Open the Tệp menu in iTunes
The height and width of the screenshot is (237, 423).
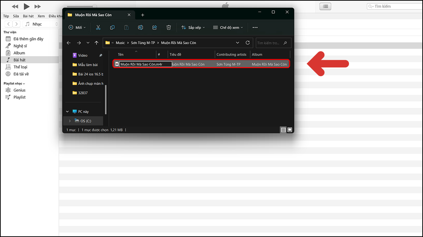point(6,16)
